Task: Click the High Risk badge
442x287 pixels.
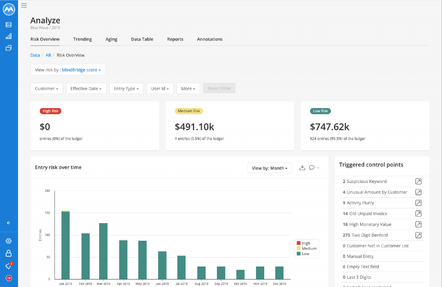Action: pyautogui.click(x=50, y=111)
